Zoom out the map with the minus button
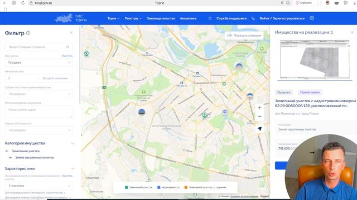This screenshot has width=357, height=200. (259, 116)
